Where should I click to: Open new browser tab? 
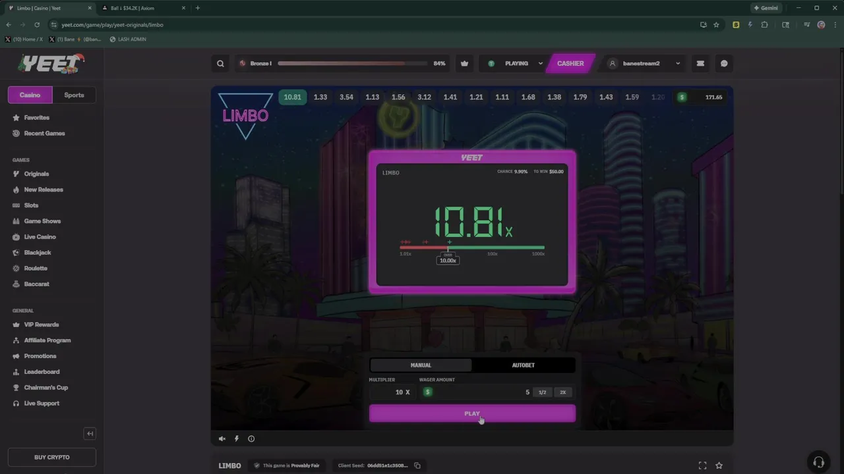(x=197, y=8)
